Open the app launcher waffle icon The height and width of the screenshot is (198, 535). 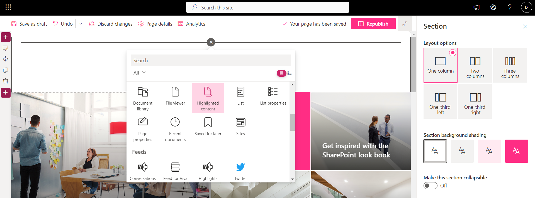(8, 8)
